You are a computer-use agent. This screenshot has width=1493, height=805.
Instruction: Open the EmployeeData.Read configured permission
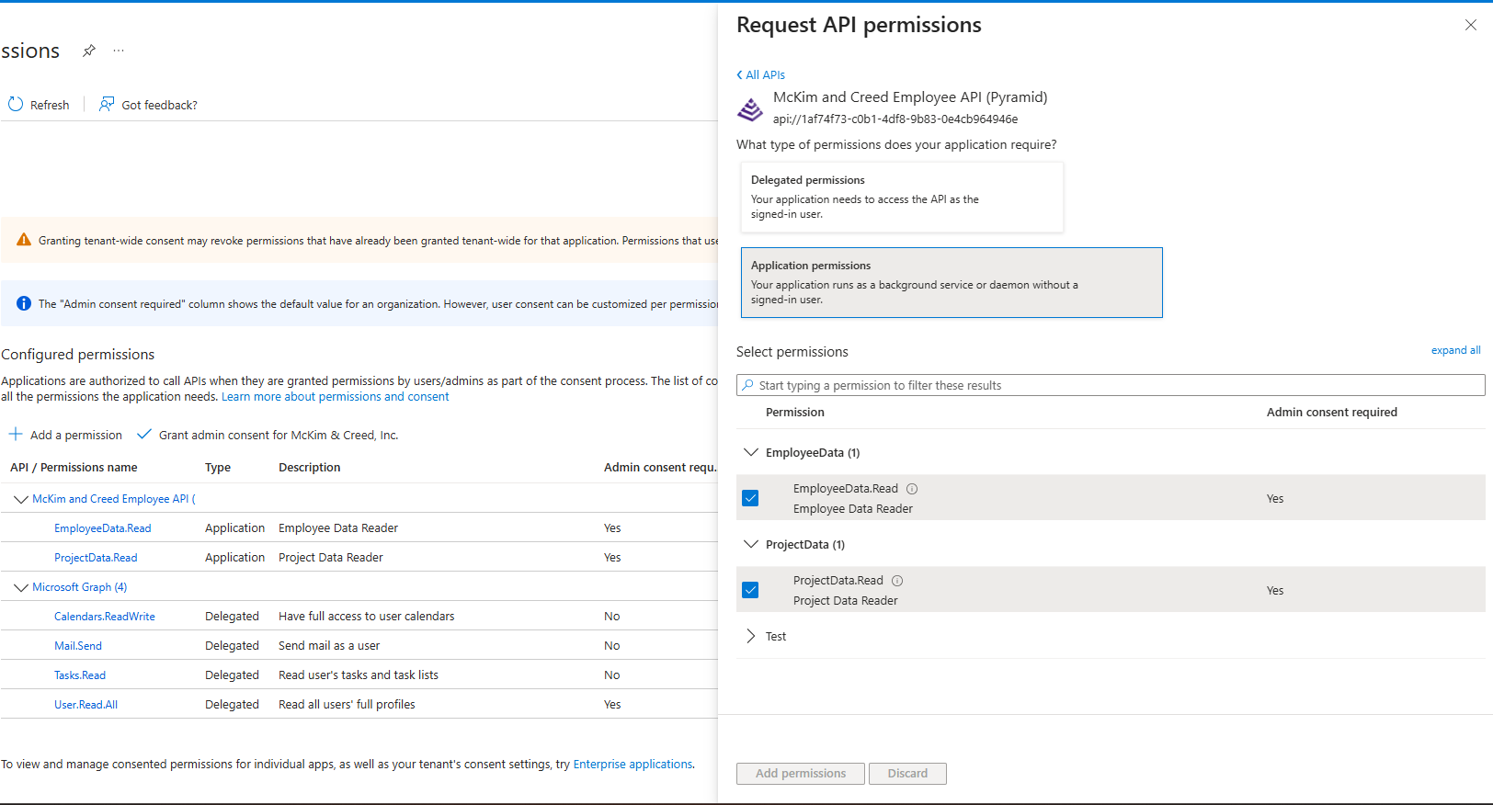pos(102,528)
